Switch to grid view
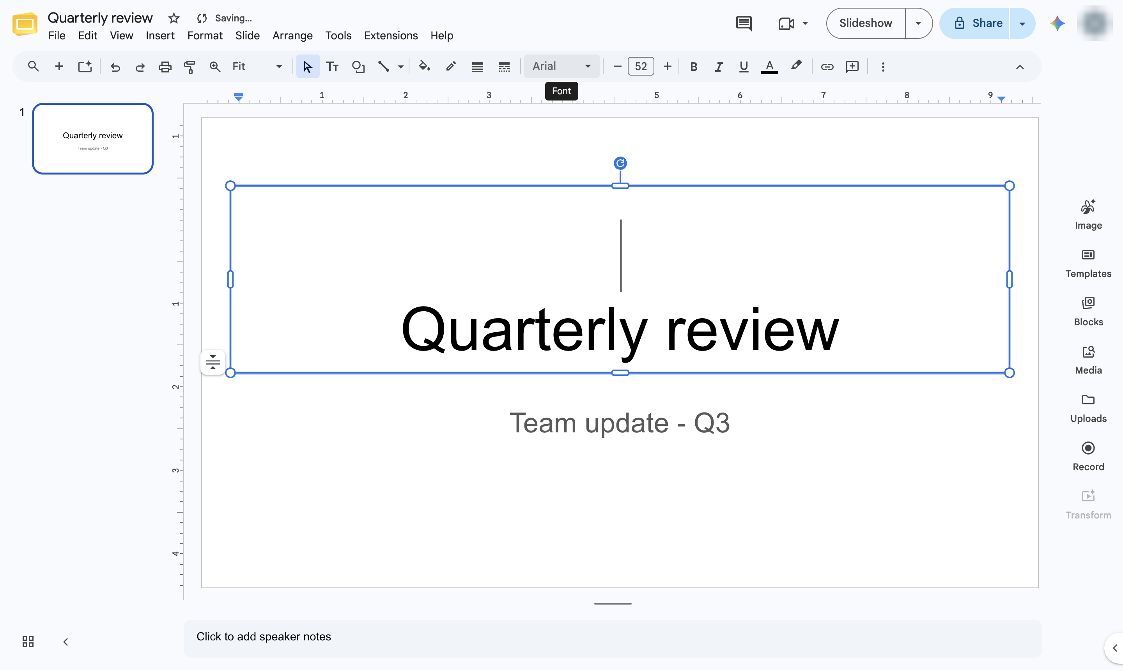This screenshot has width=1123, height=670. tap(28, 642)
